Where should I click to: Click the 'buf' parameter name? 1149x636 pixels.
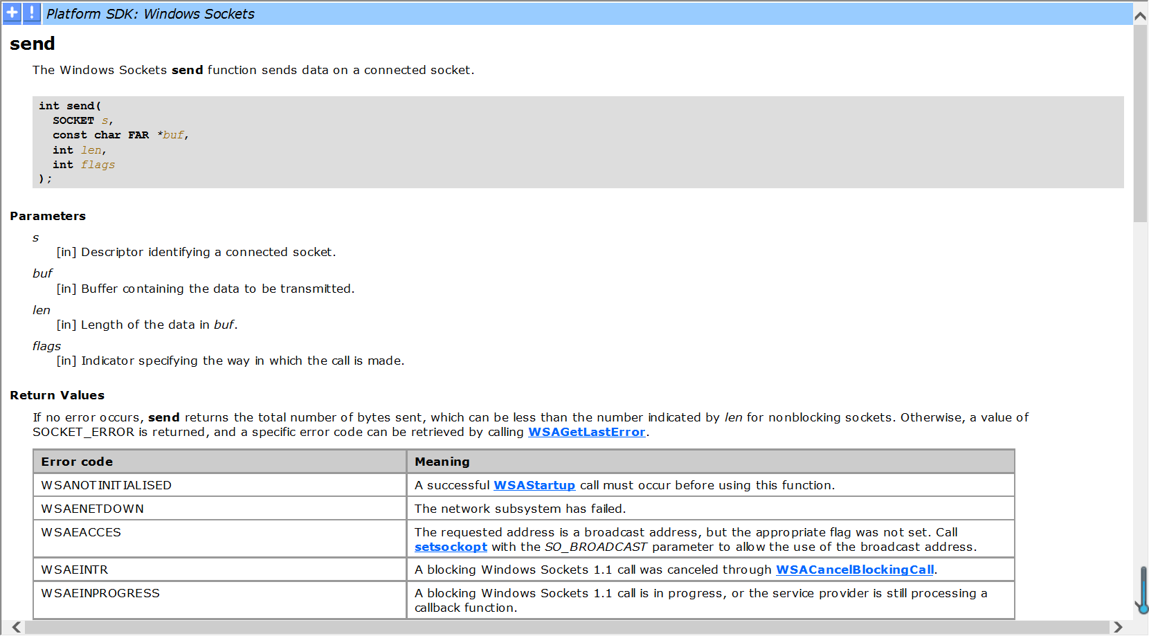[x=43, y=273]
